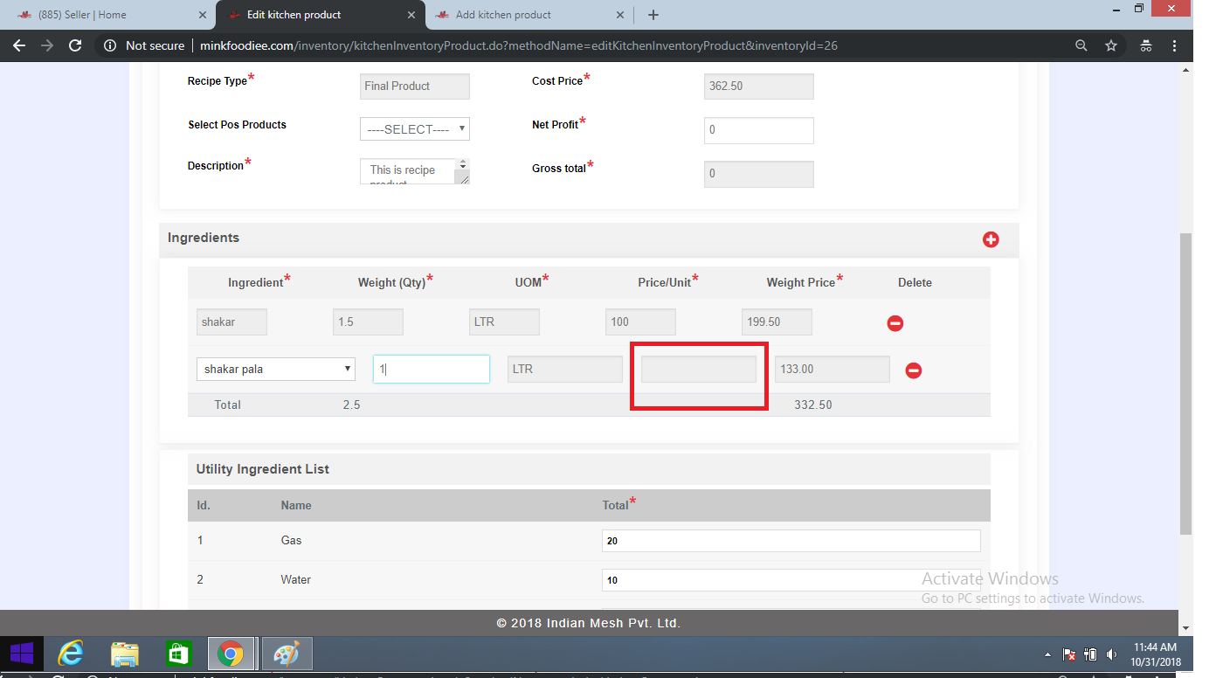Click the Gross total field
The width and height of the screenshot is (1216, 678).
click(758, 174)
